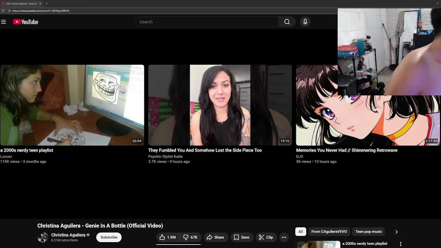Click the 3.7K views 9 hours ago text
441x248 pixels.
point(169,162)
